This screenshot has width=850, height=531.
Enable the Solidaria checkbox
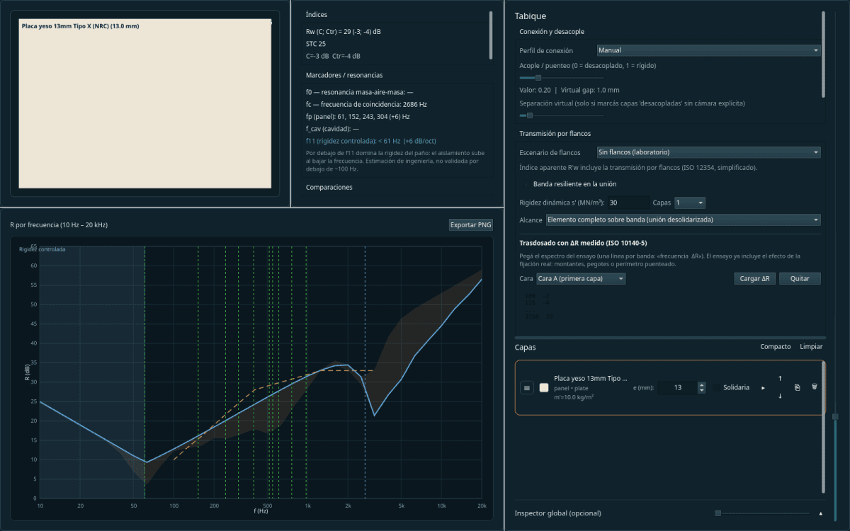coord(718,387)
